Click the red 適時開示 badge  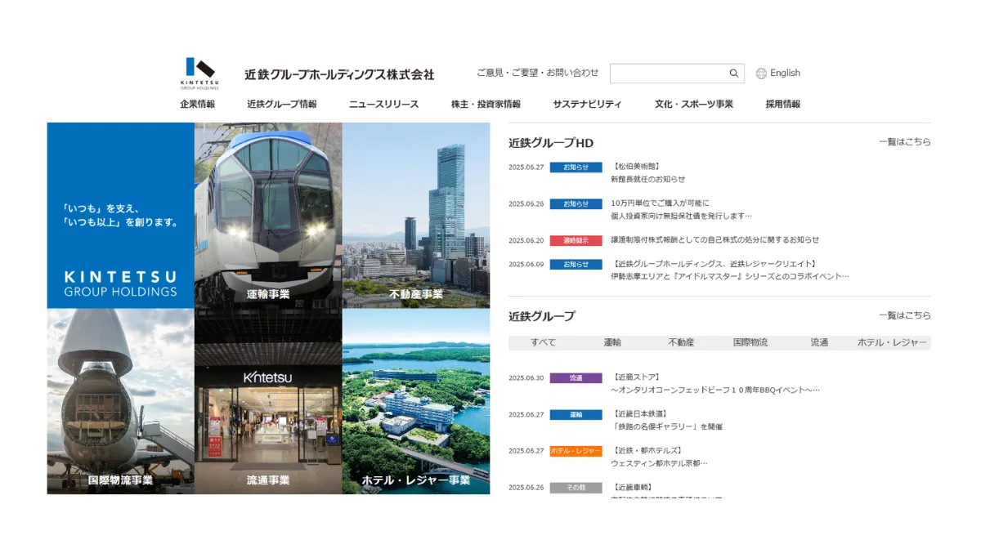[x=576, y=241]
